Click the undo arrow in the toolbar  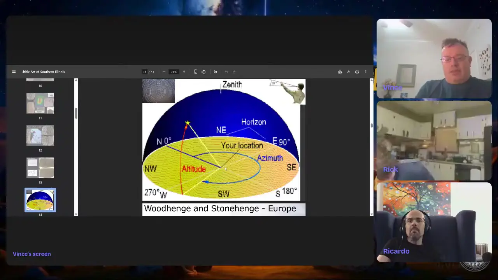coord(226,72)
